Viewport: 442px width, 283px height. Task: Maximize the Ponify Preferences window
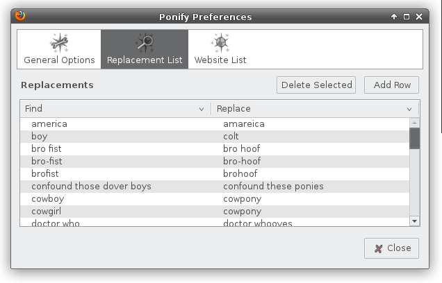pos(407,16)
